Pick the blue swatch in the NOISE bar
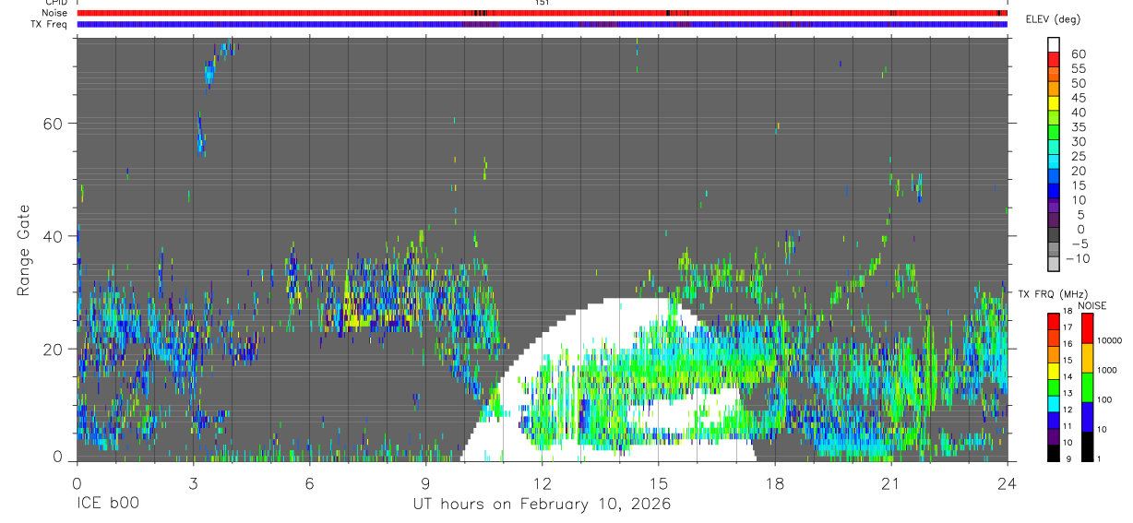 1088,417
